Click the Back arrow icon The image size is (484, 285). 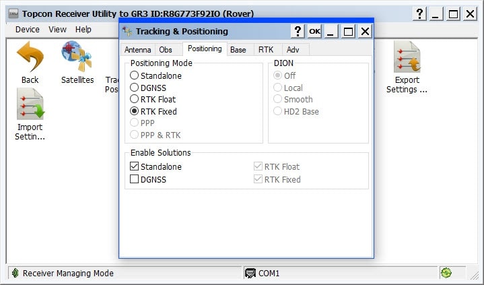tap(30, 57)
